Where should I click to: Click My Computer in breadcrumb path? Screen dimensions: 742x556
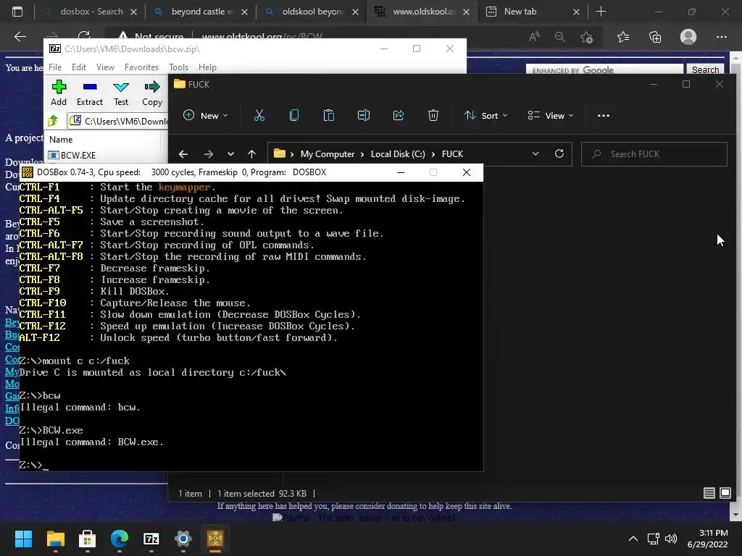(328, 154)
